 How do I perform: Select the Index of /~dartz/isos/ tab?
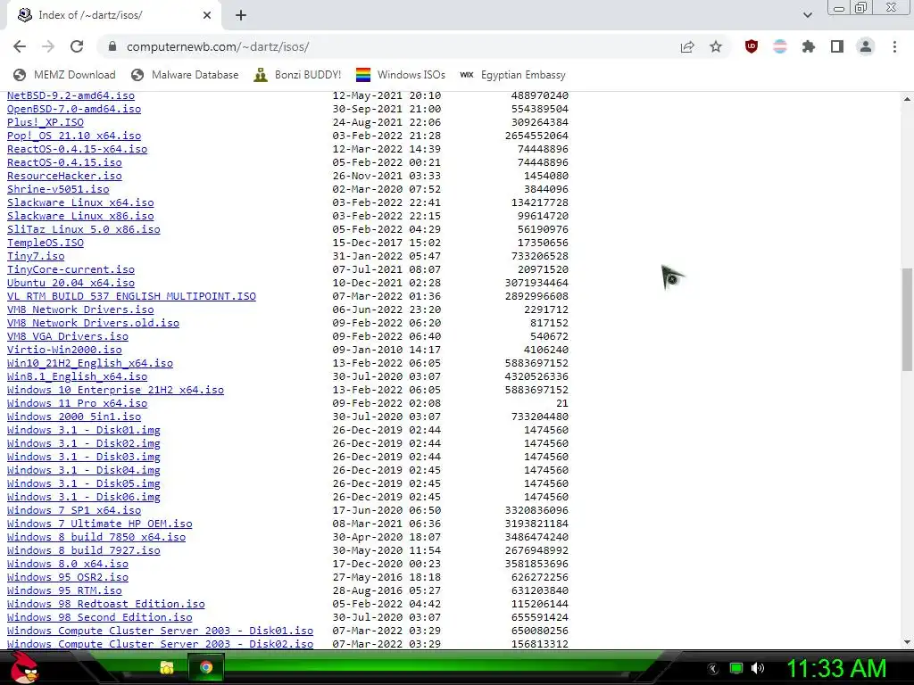pos(113,15)
